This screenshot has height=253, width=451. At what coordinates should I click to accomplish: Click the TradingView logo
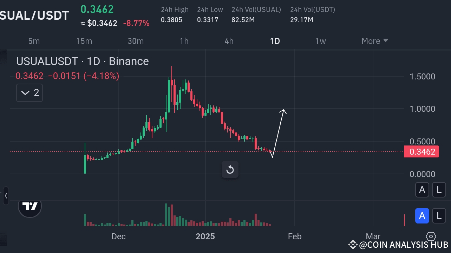[x=30, y=207]
